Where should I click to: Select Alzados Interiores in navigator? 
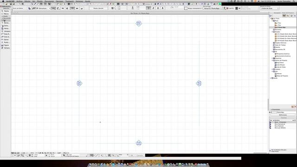pos(280,43)
